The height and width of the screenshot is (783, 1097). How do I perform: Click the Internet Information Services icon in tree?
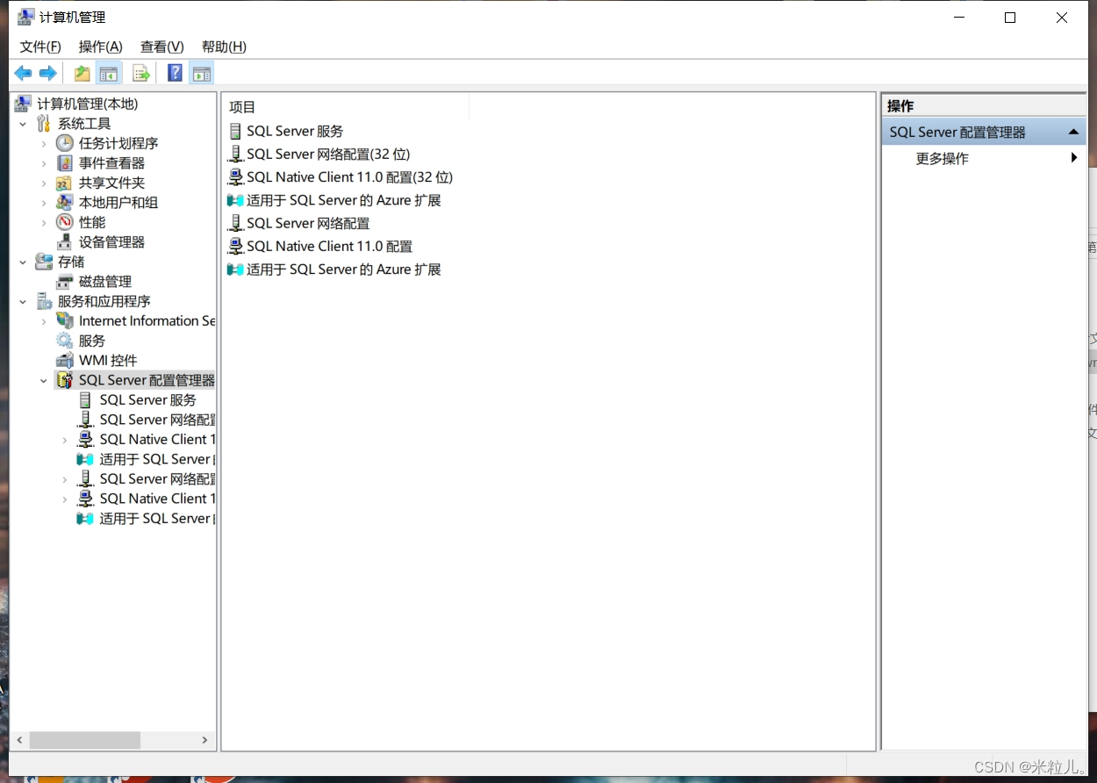click(65, 321)
